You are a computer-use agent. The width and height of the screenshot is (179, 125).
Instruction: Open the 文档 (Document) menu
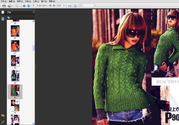coord(28,1)
